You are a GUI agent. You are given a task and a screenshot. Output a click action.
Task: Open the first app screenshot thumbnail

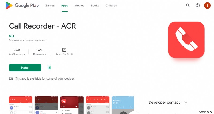[x=20, y=105]
